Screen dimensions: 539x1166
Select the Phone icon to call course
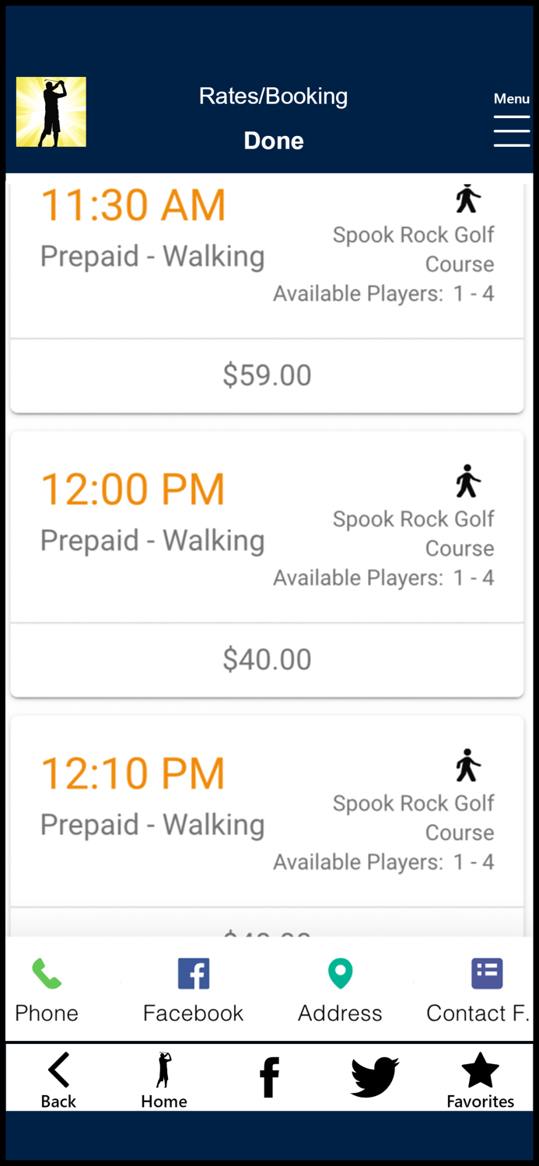[46, 973]
